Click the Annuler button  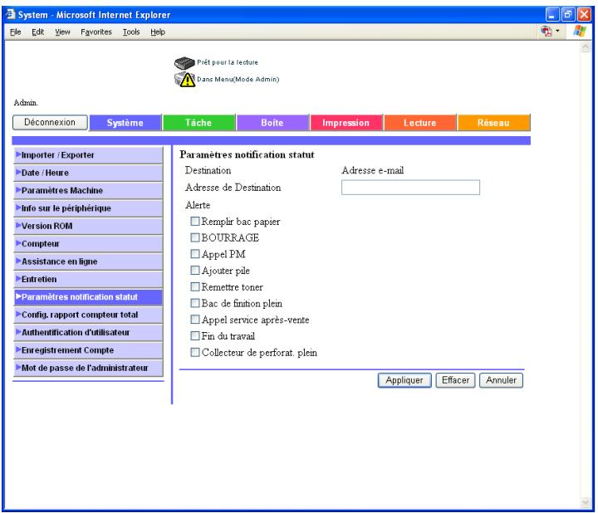[x=501, y=380]
